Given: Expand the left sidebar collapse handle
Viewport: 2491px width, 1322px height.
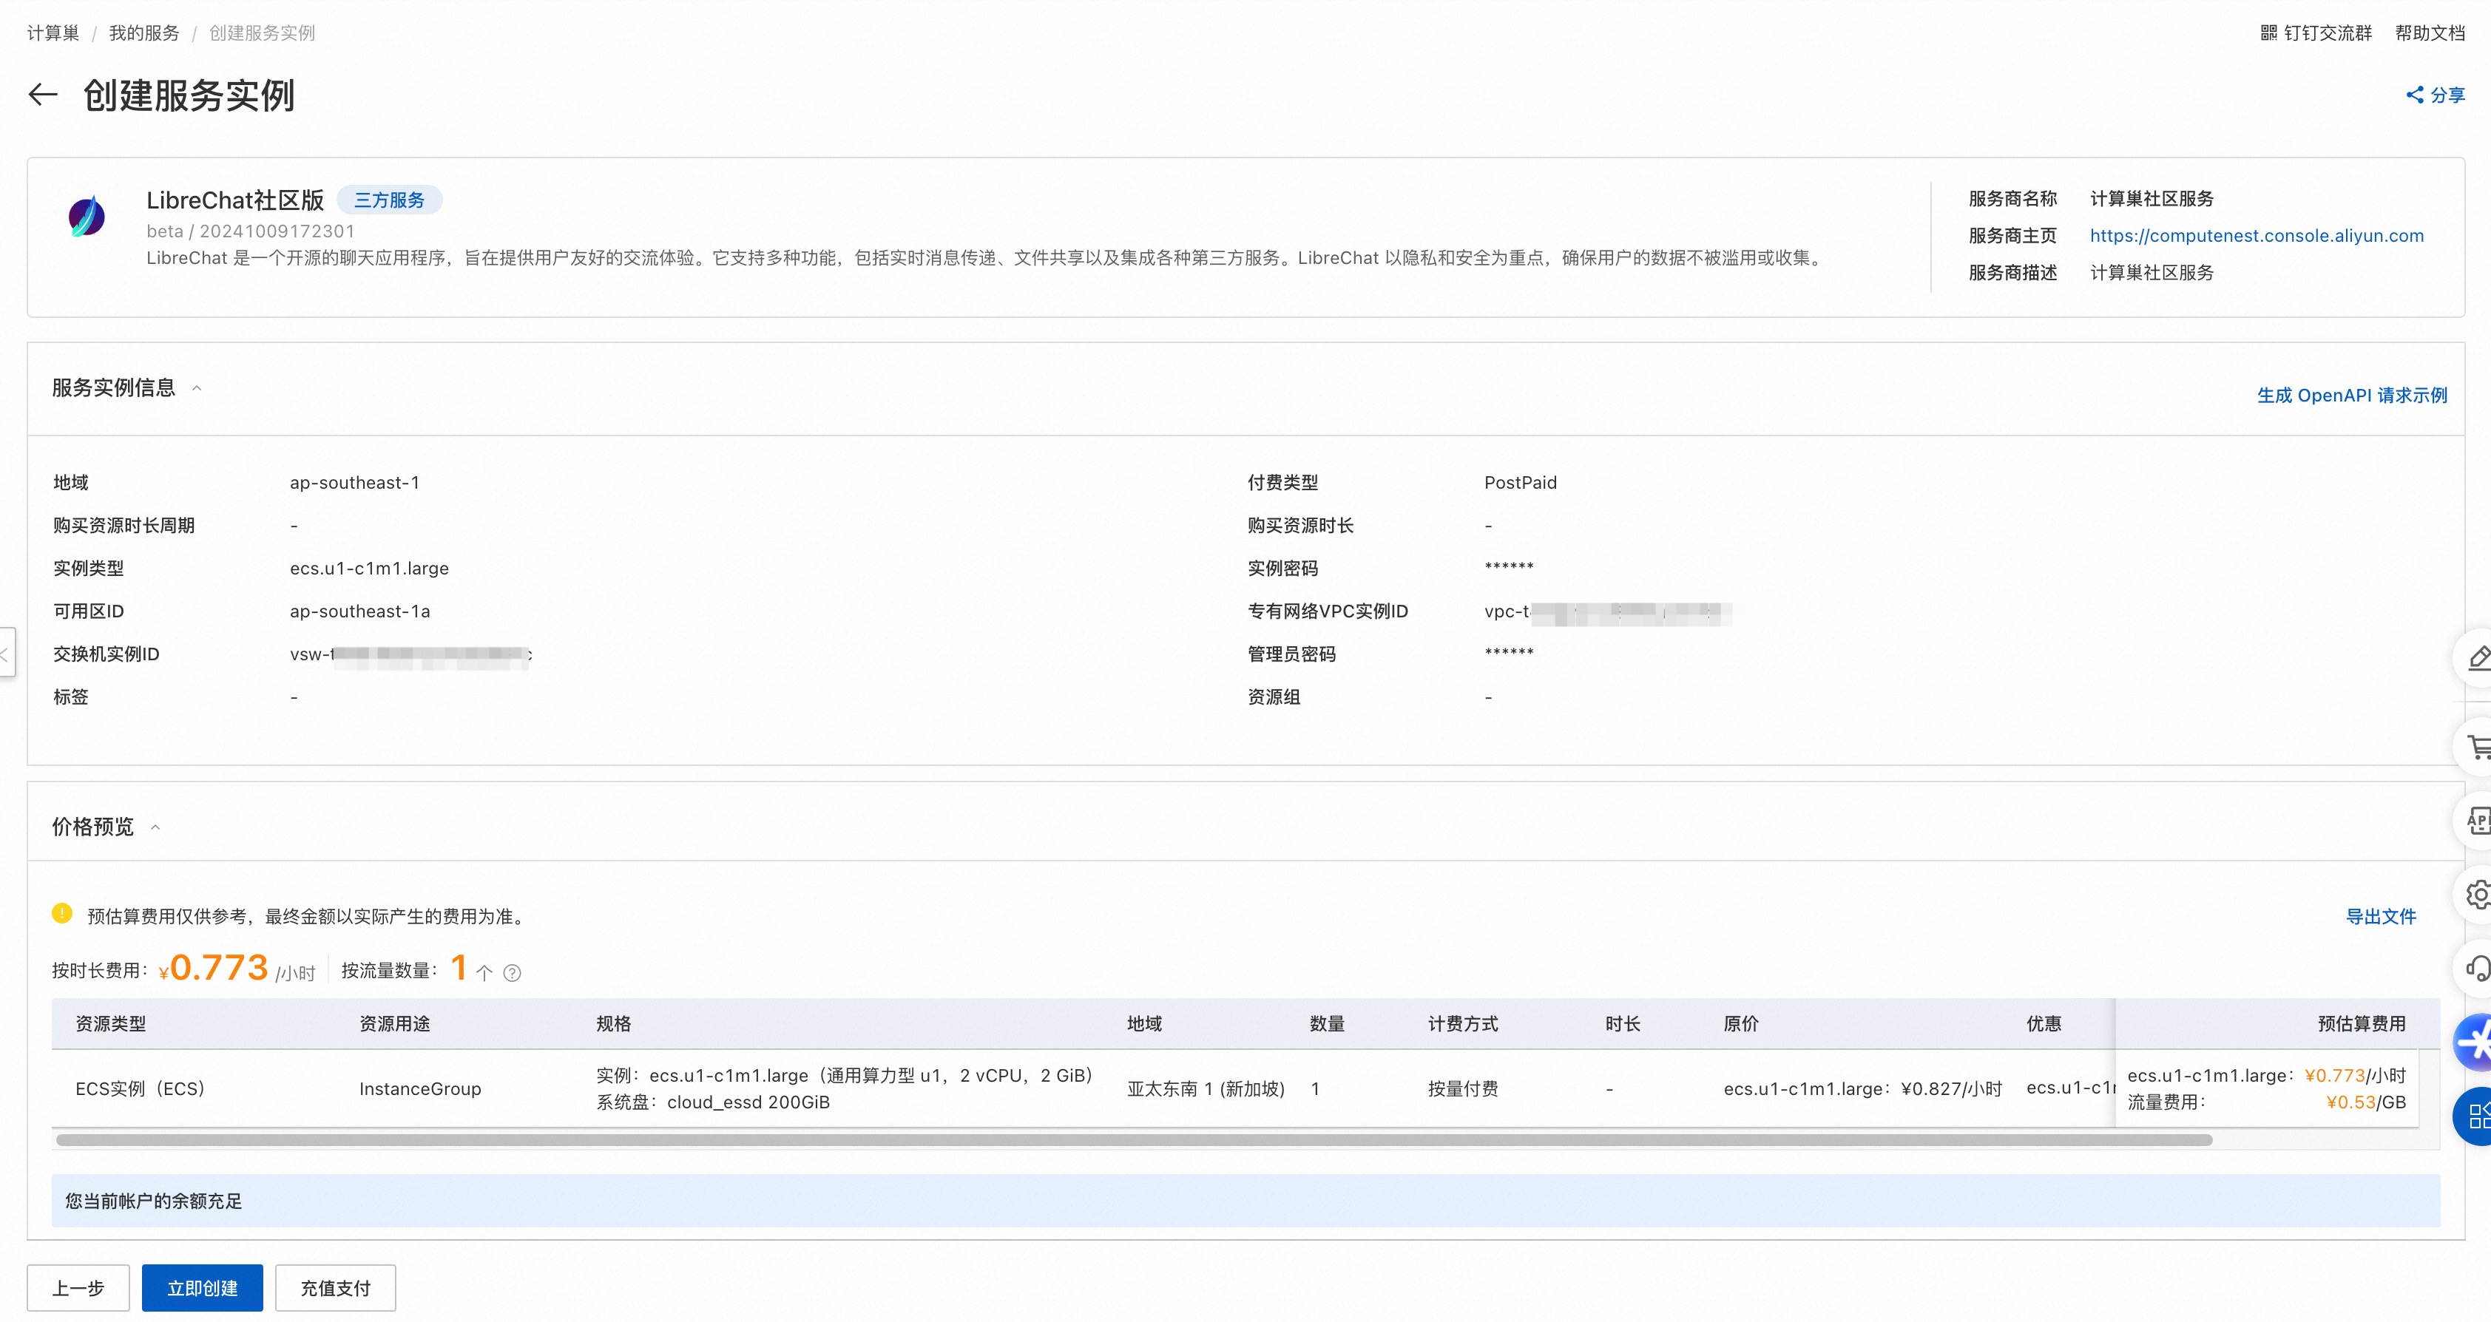Looking at the screenshot, I should (x=6, y=654).
